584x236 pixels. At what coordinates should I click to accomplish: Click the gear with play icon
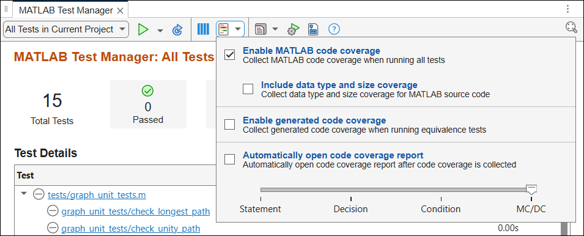[293, 29]
